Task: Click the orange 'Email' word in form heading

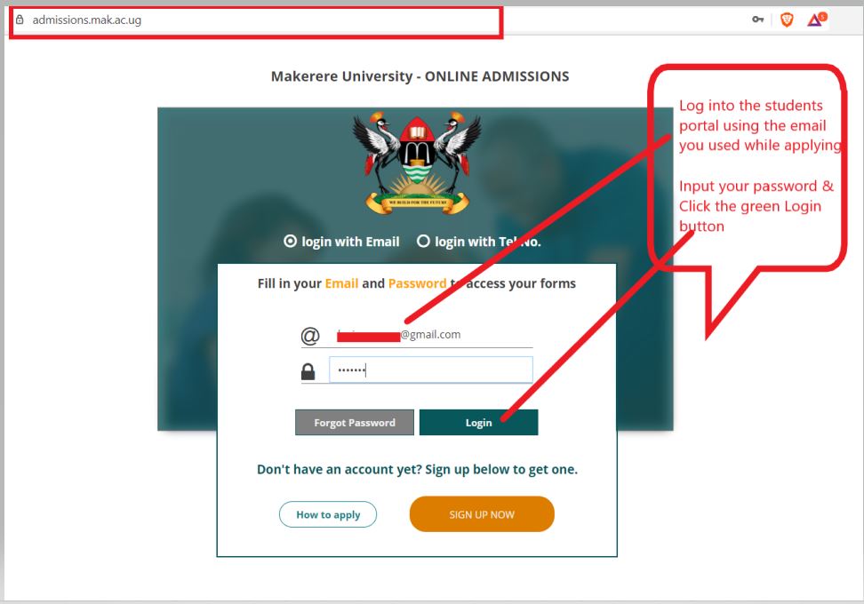Action: click(341, 283)
